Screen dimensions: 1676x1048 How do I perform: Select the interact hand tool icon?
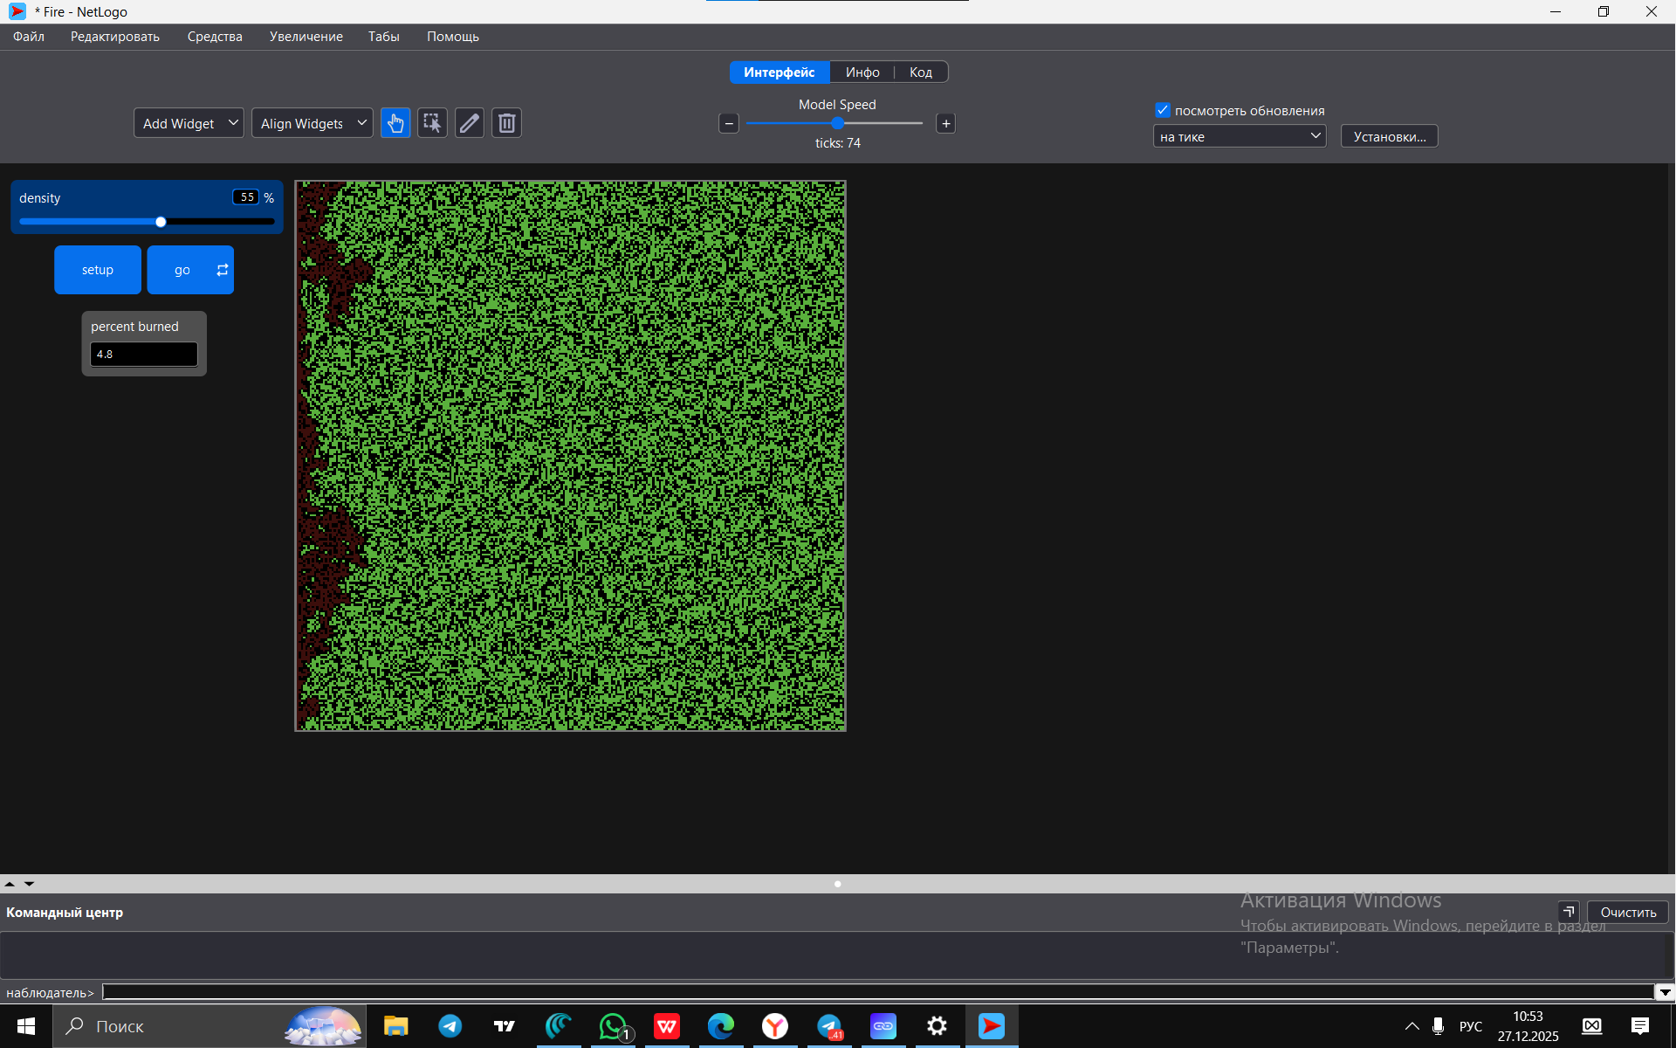(x=395, y=123)
